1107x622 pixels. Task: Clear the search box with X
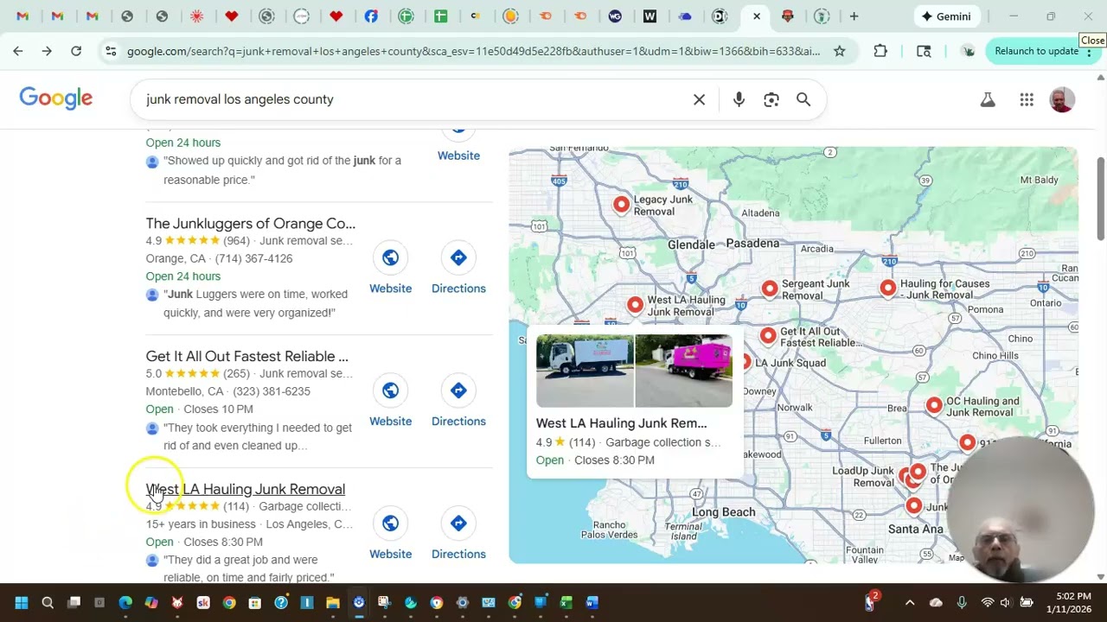pos(699,99)
